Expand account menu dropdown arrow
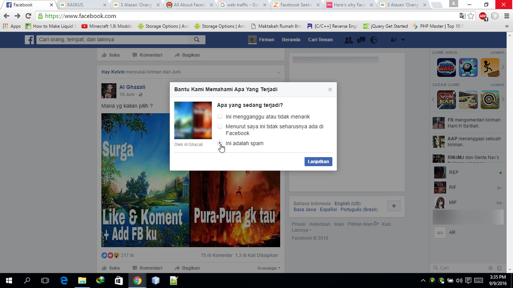The width and height of the screenshot is (513, 288). [403, 40]
